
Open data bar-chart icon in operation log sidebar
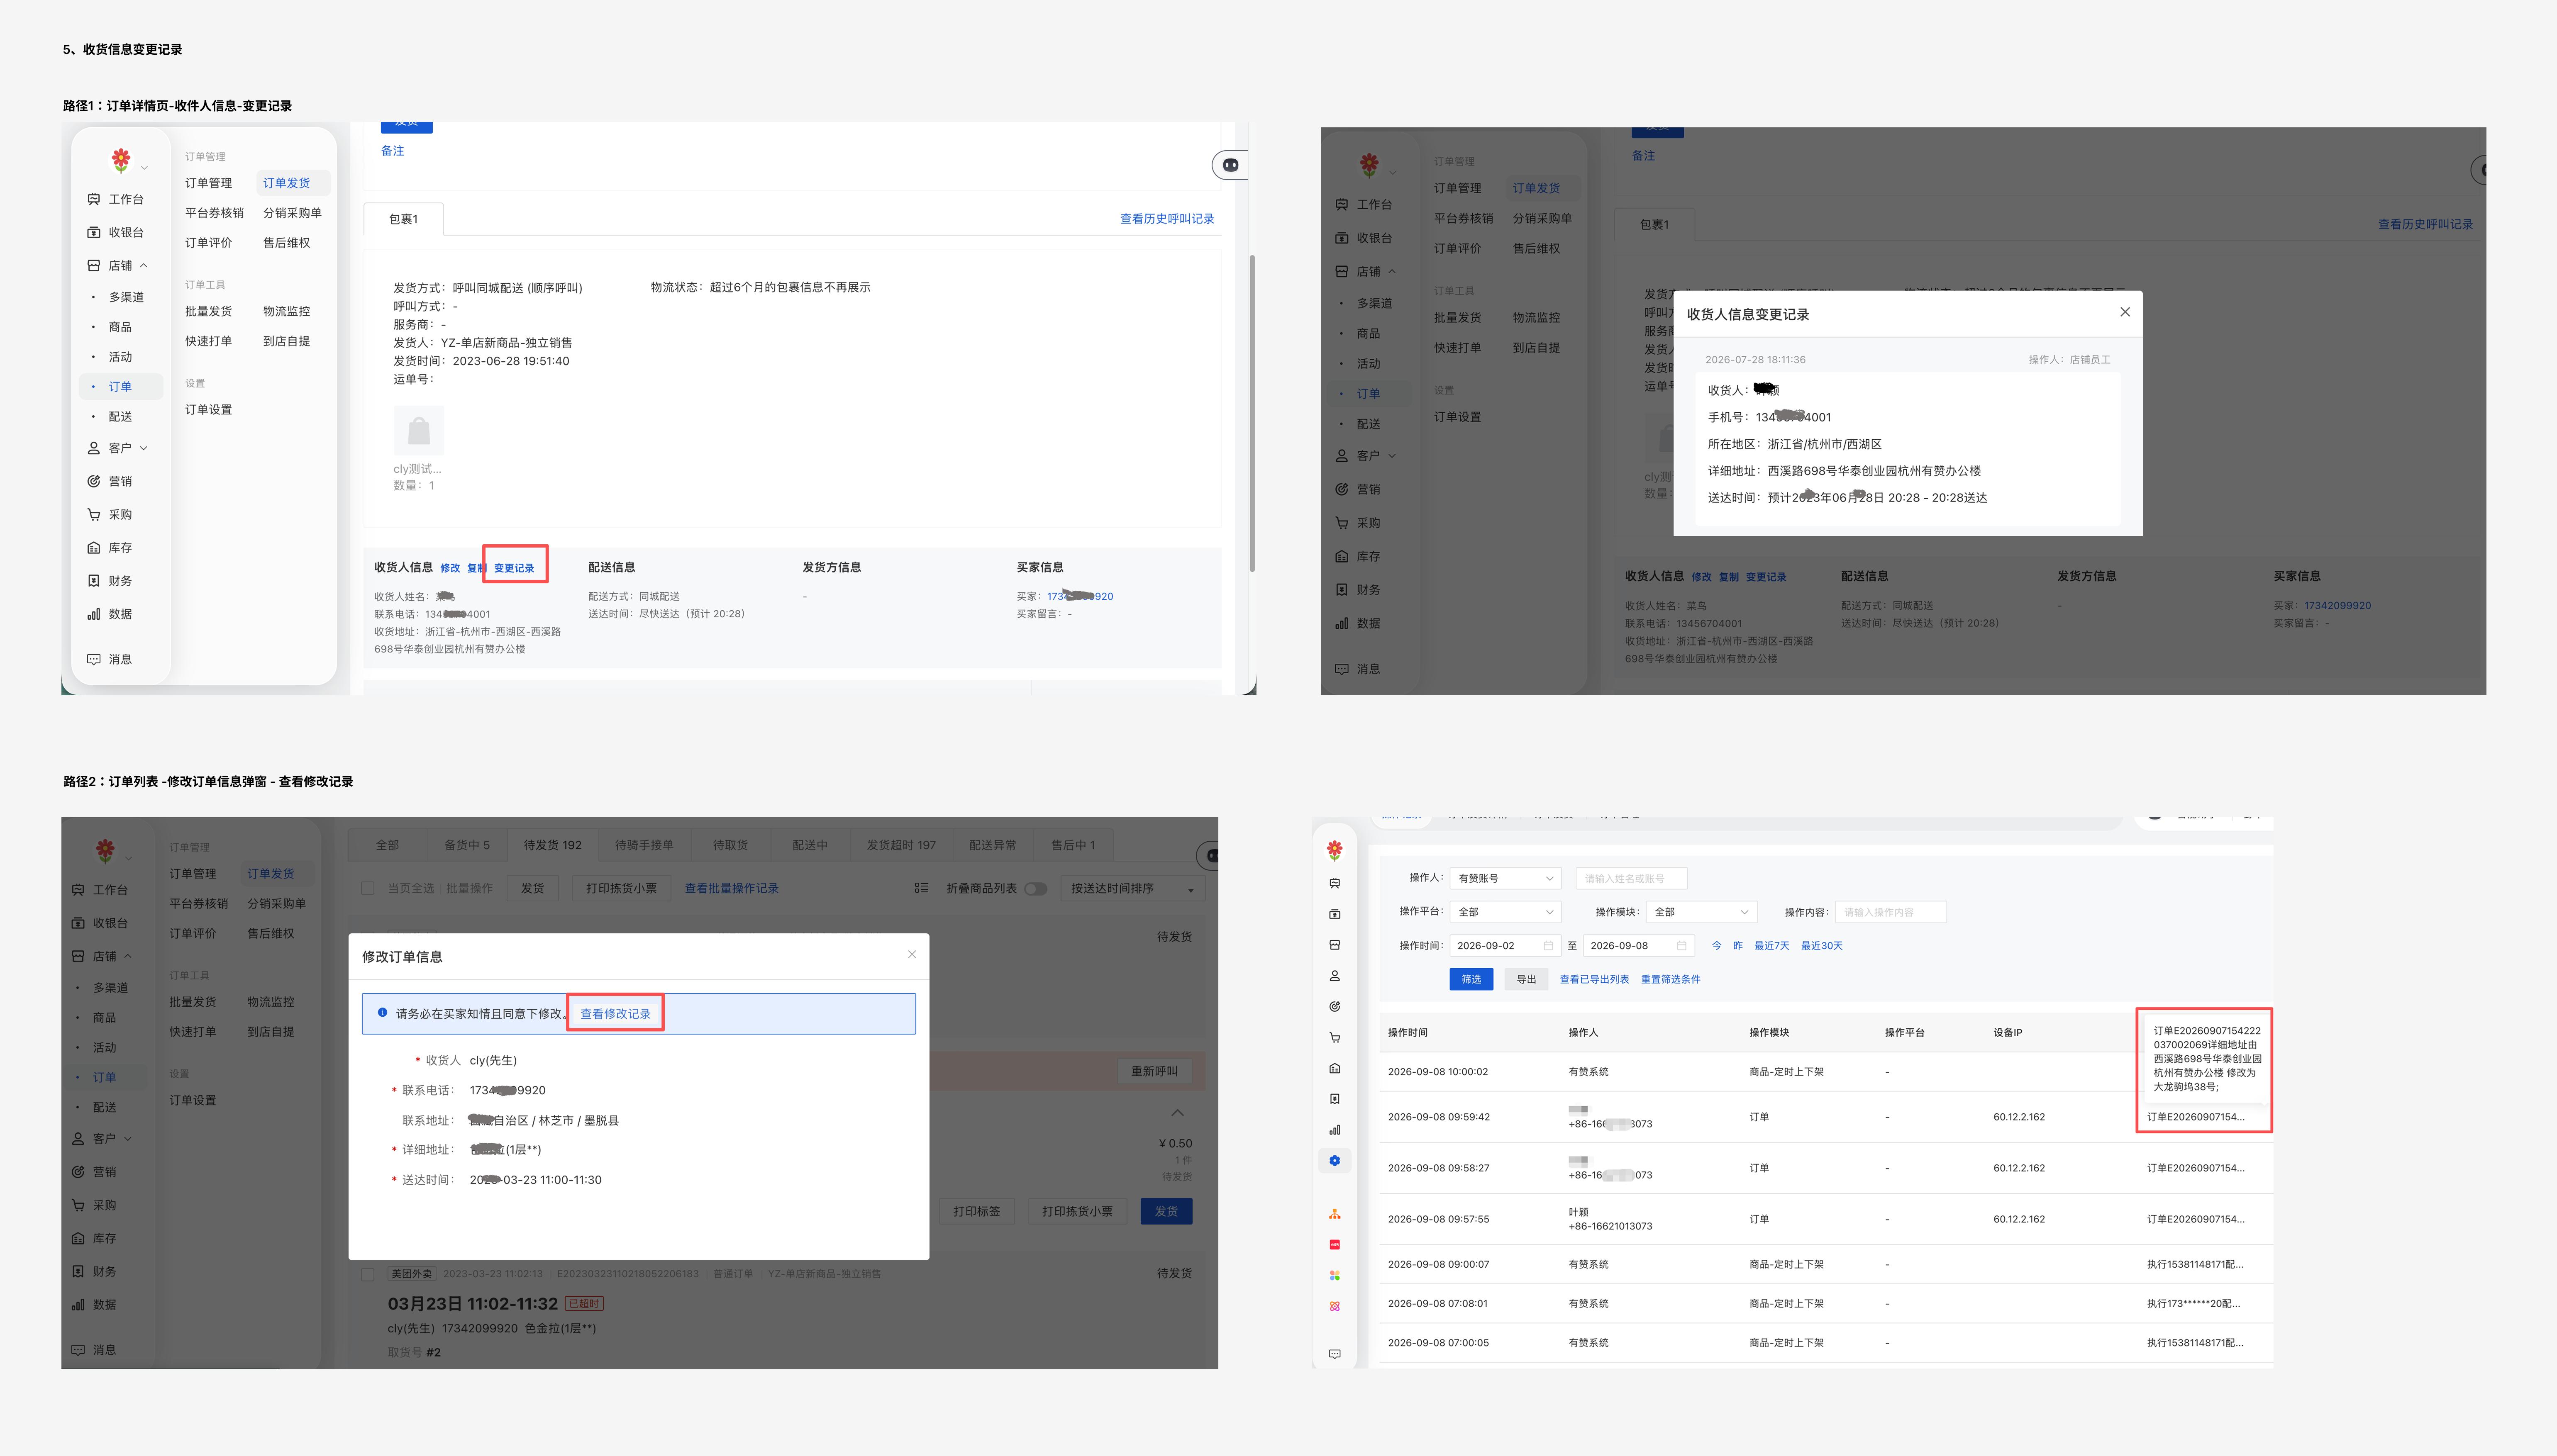tap(1335, 1130)
